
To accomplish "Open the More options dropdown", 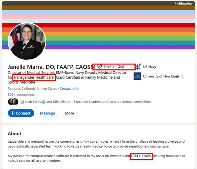I will [69, 113].
